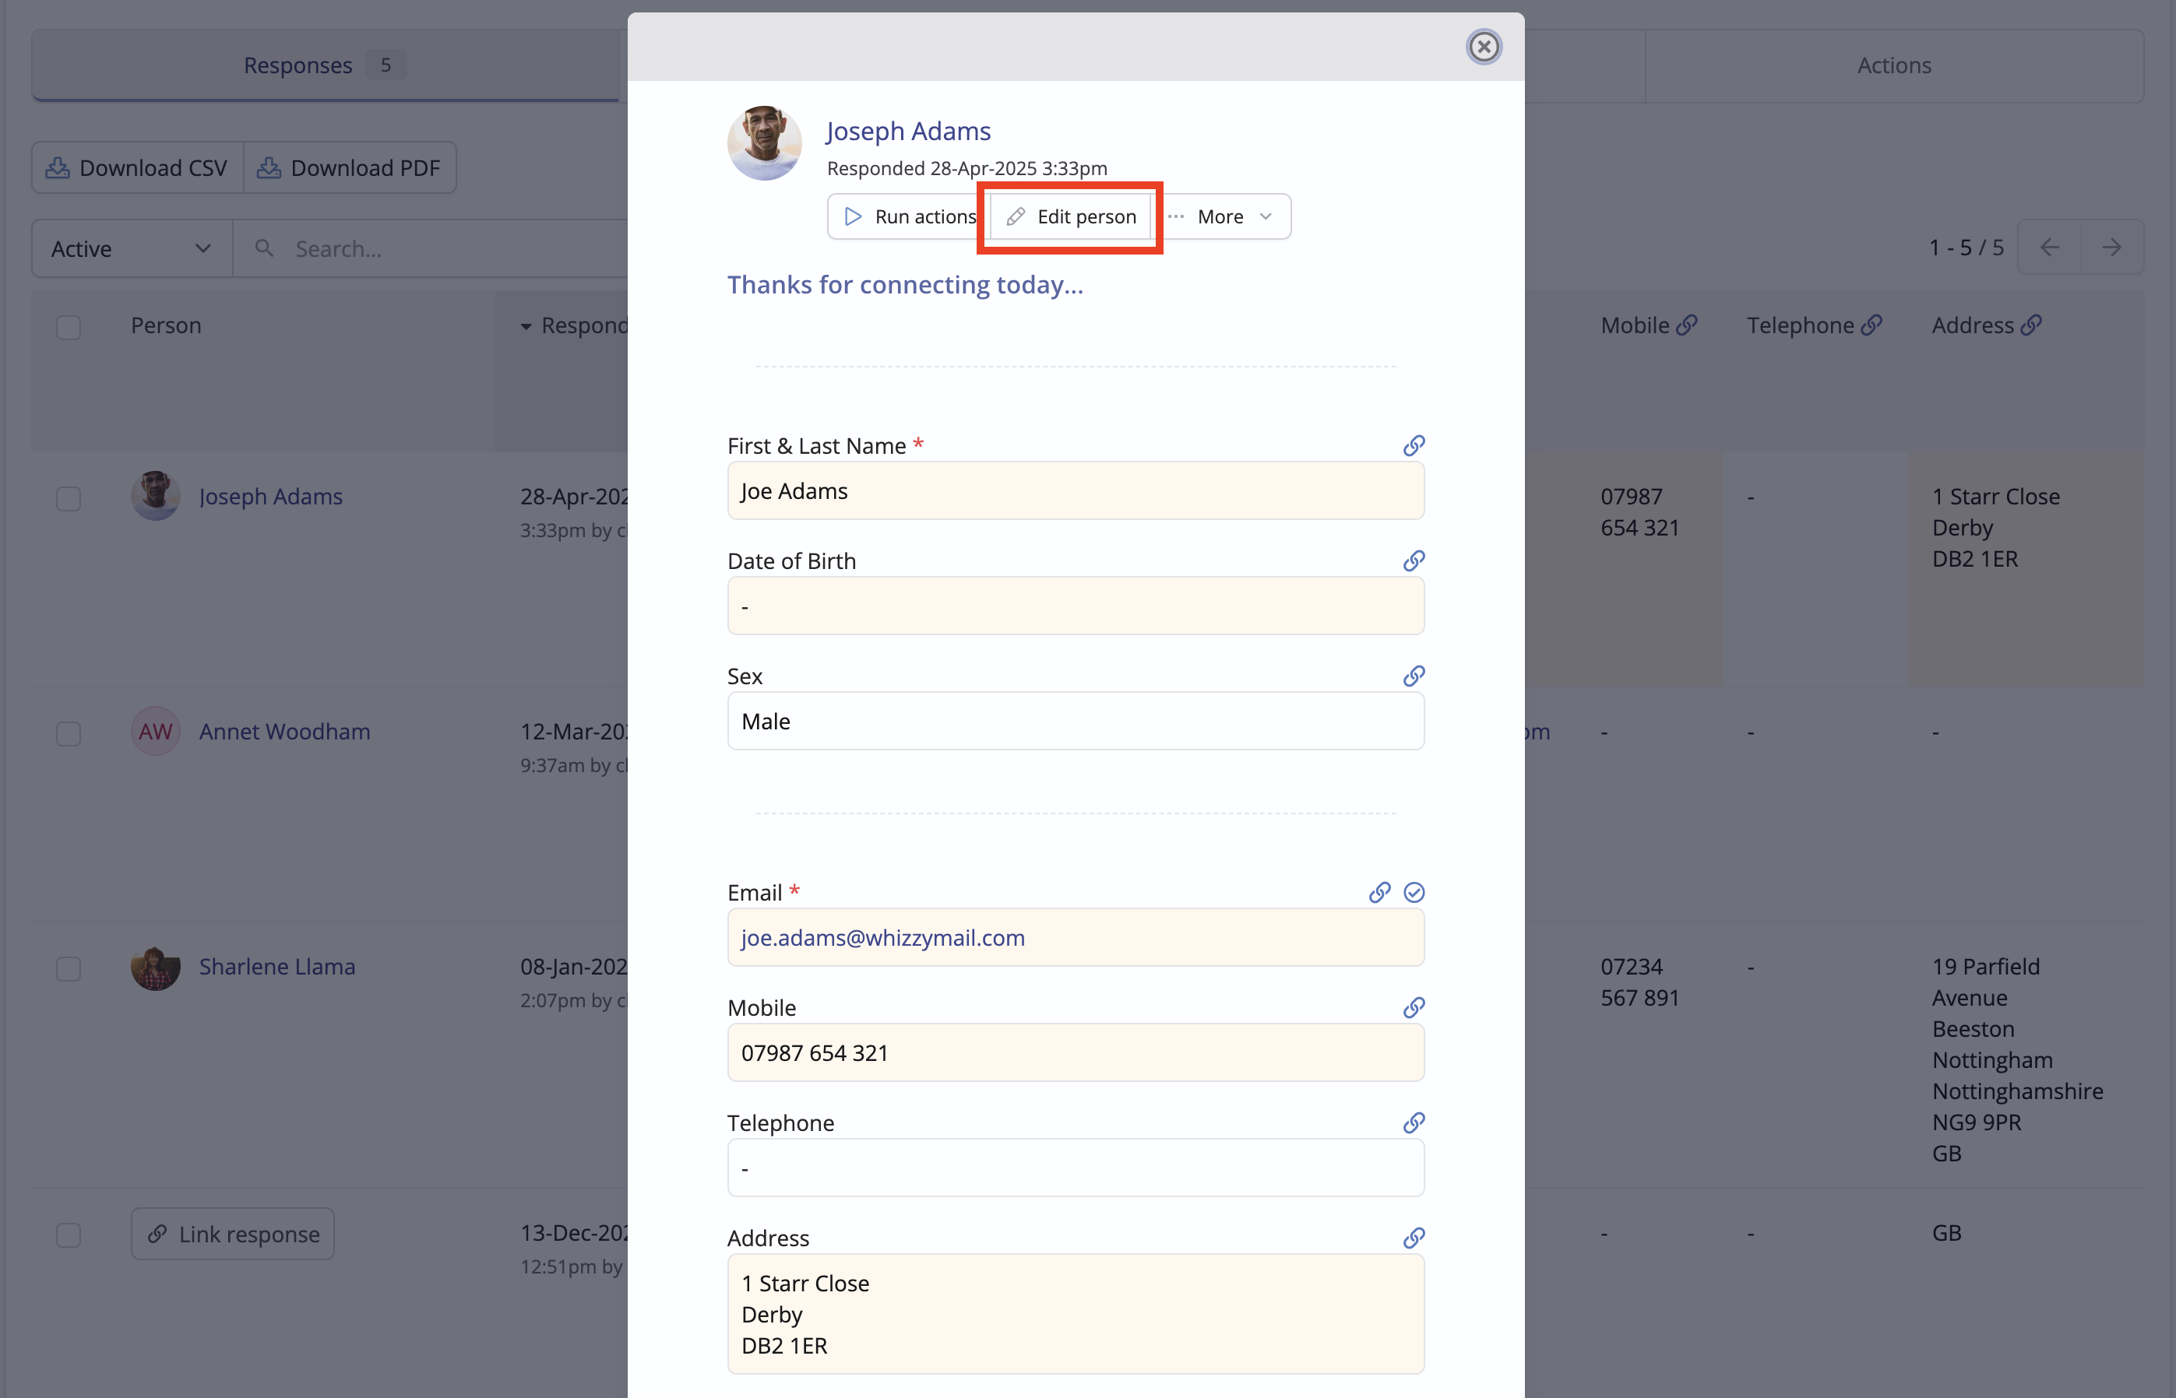Click 'Thanks for connecting today...' heading
2176x1398 pixels.
[x=906, y=284]
